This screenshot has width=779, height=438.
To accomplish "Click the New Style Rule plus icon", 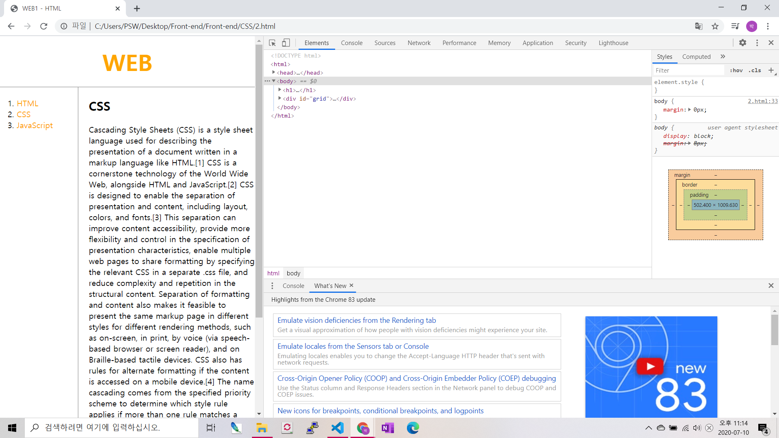I will pyautogui.click(x=771, y=70).
